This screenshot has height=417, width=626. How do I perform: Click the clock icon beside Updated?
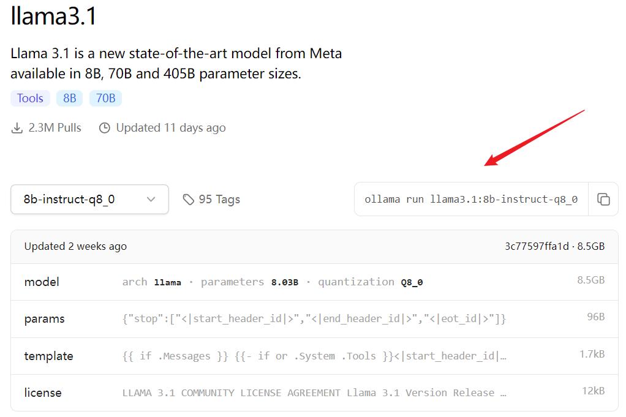[105, 128]
